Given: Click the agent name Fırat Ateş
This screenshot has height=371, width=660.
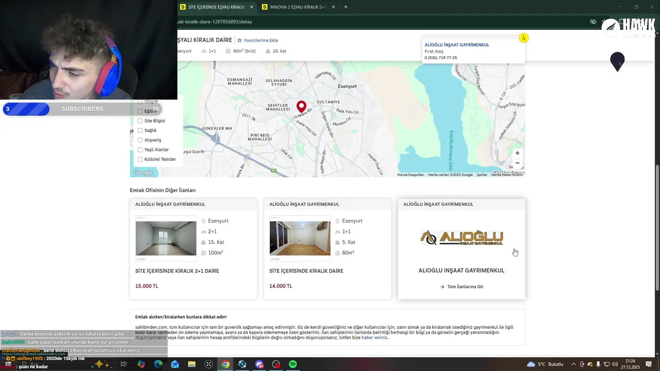Looking at the screenshot, I should click(434, 52).
